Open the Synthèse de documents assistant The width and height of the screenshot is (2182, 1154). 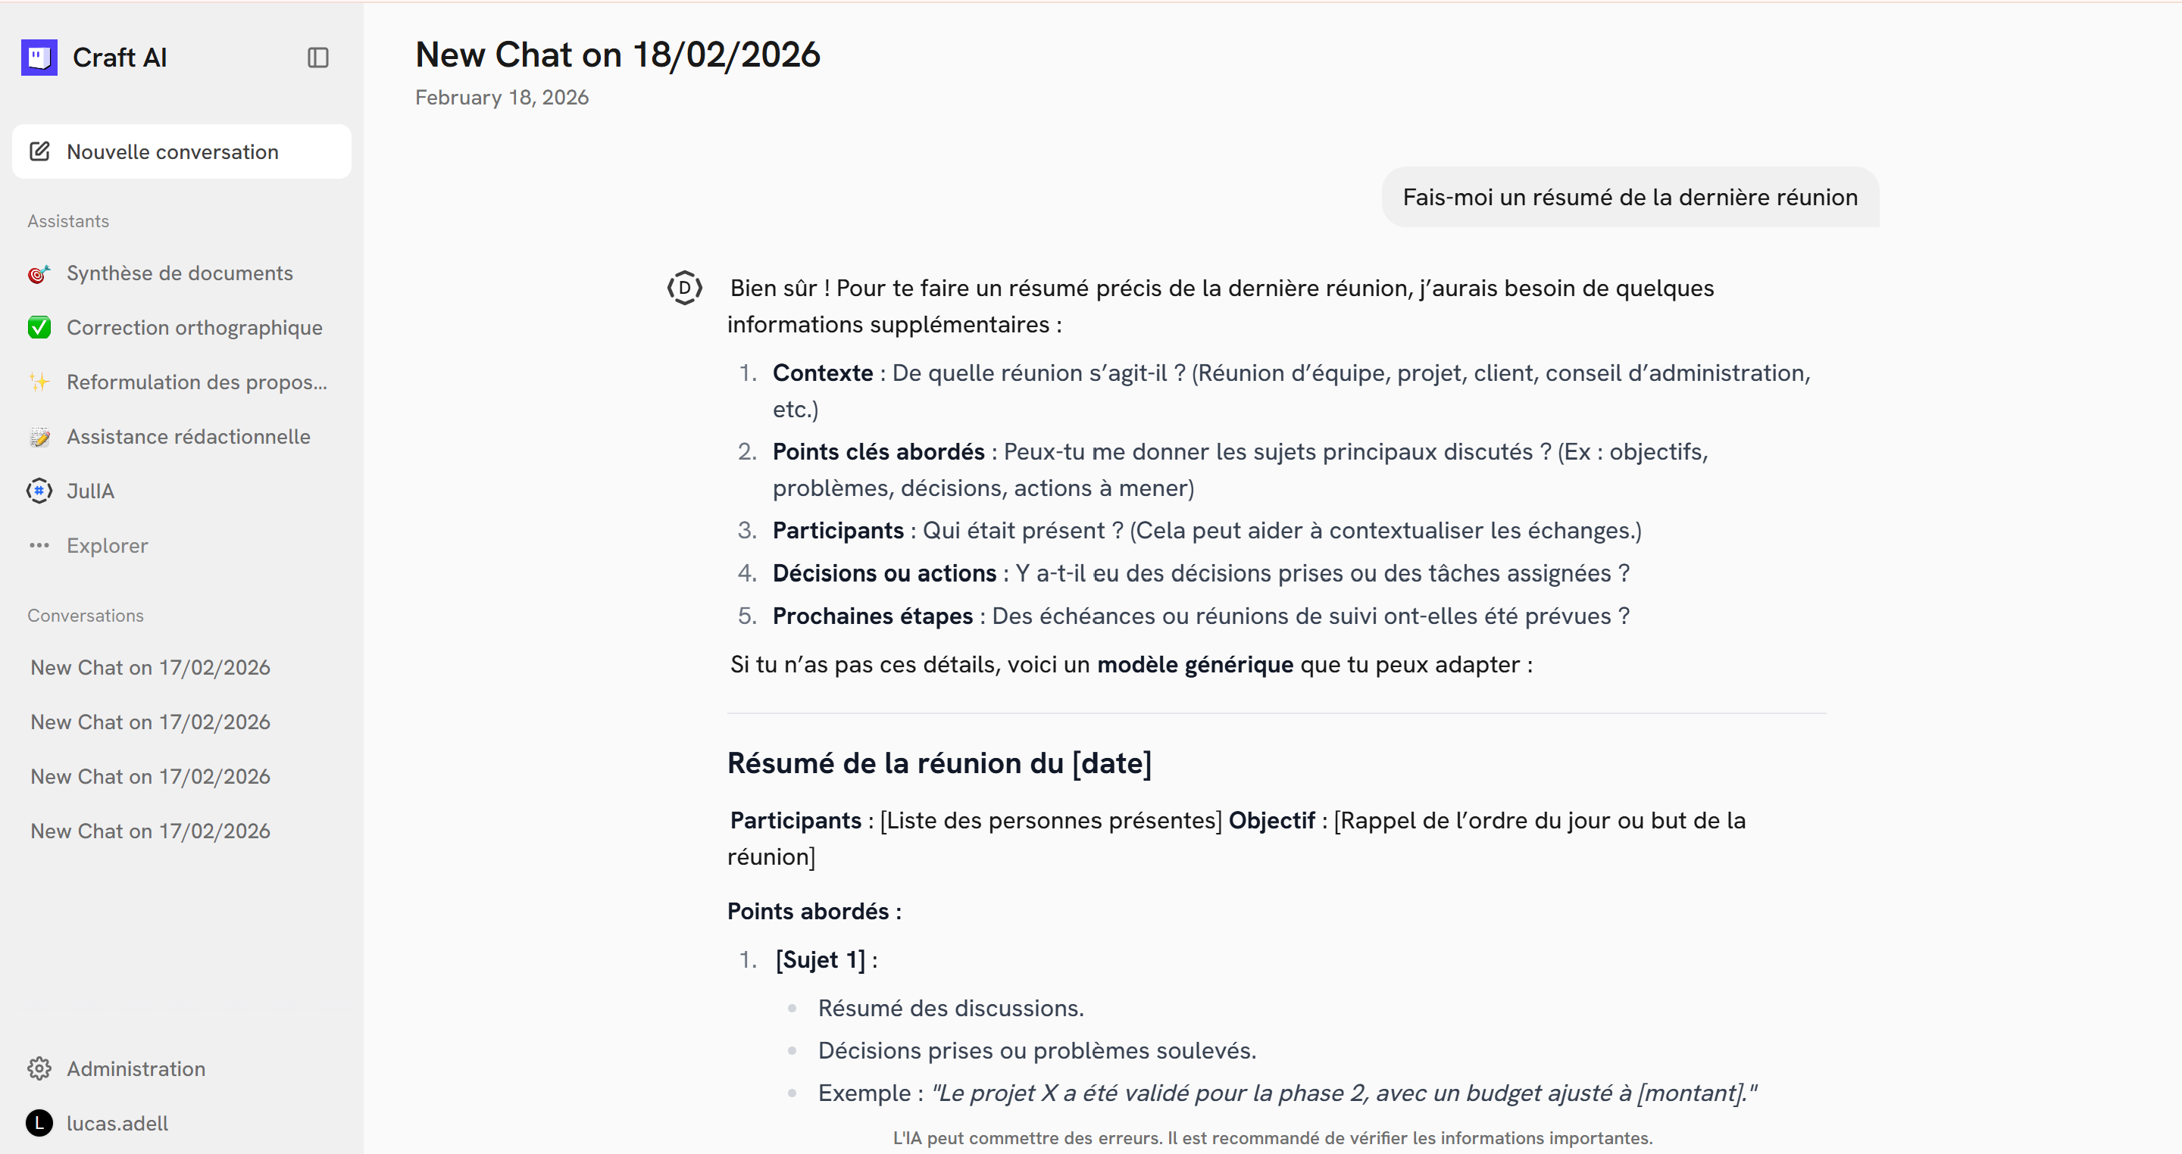click(x=180, y=273)
